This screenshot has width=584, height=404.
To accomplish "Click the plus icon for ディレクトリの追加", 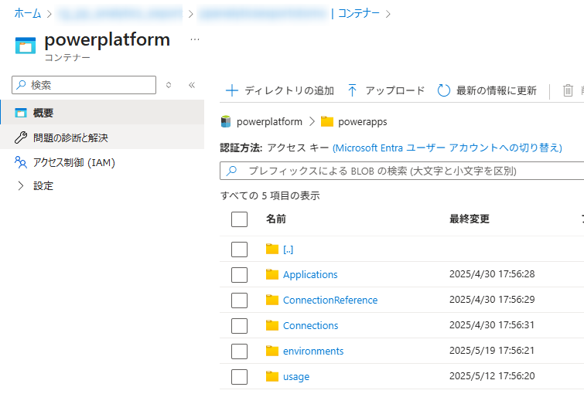I will 232,90.
